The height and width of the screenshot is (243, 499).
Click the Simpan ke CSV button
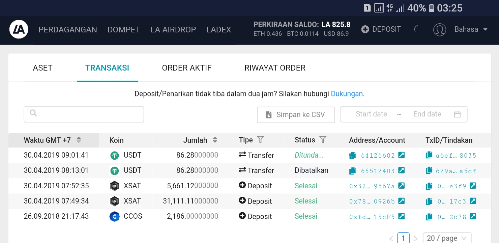click(296, 115)
